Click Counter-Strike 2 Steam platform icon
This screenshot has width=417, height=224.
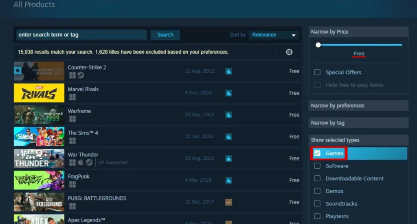click(81, 75)
